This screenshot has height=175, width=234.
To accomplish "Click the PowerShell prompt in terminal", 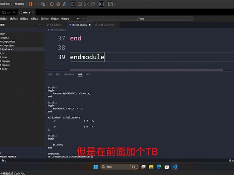I will tap(69, 157).
